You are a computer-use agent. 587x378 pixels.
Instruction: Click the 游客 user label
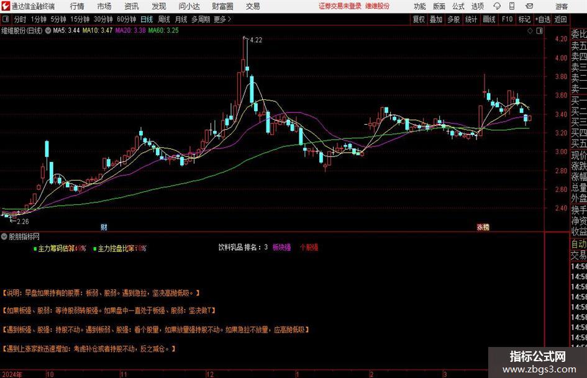561,6
